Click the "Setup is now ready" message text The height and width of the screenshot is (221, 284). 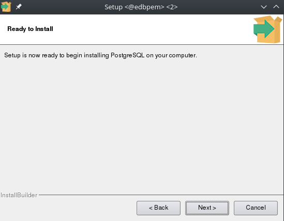click(100, 55)
